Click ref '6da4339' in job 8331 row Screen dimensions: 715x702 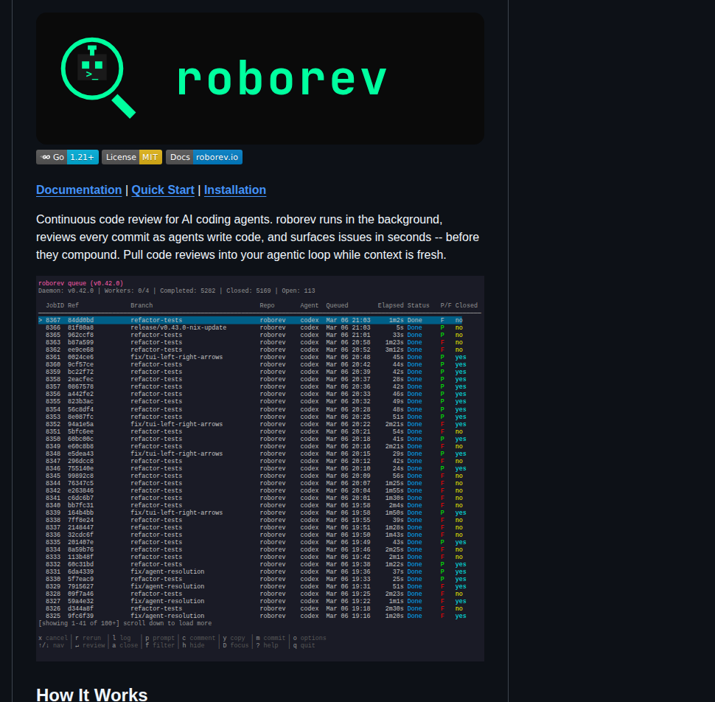coord(80,571)
